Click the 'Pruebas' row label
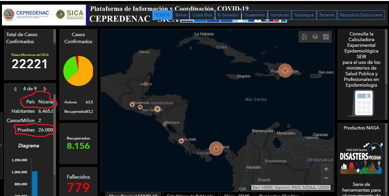 pos(26,130)
